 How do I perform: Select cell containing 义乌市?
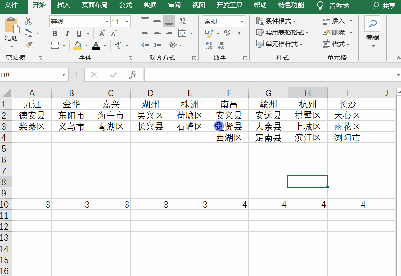72,126
